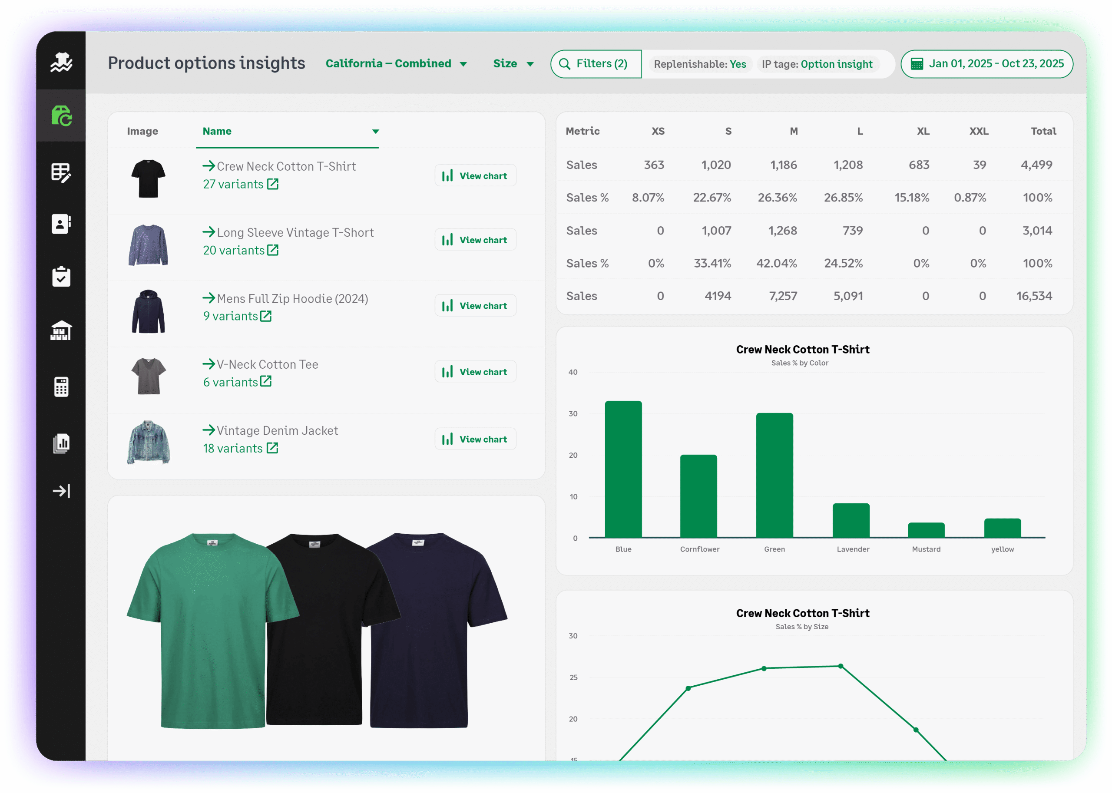Click external link icon beside 27 variants

tap(272, 184)
